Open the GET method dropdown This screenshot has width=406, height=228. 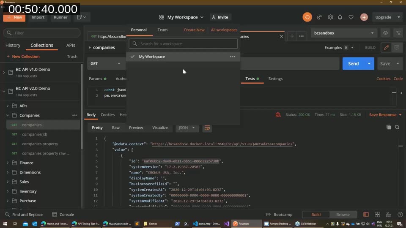point(105,64)
